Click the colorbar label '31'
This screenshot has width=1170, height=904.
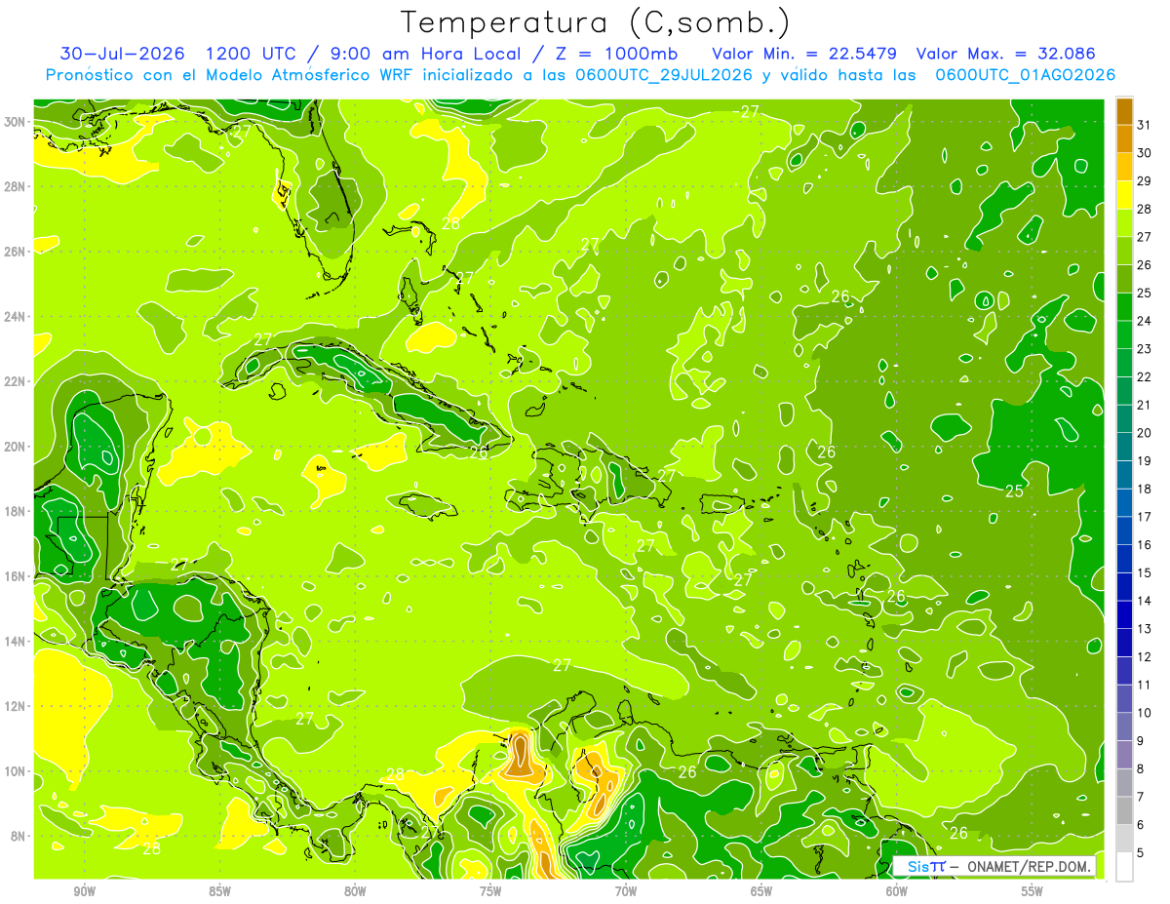tap(1144, 125)
